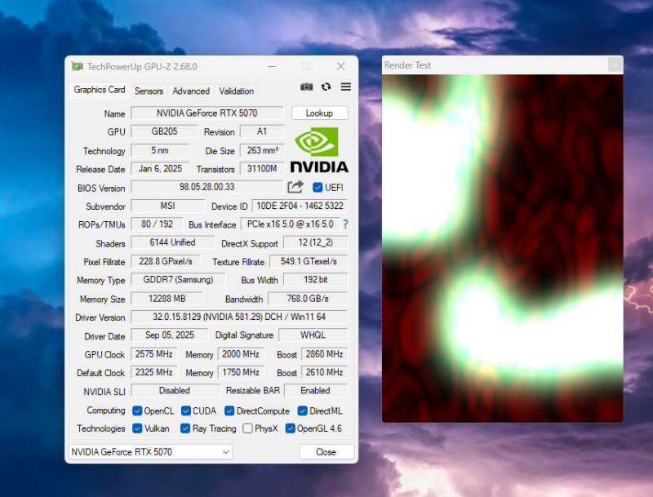The width and height of the screenshot is (653, 497).
Task: Toggle the OpenCL checkbox
Action: pos(137,410)
